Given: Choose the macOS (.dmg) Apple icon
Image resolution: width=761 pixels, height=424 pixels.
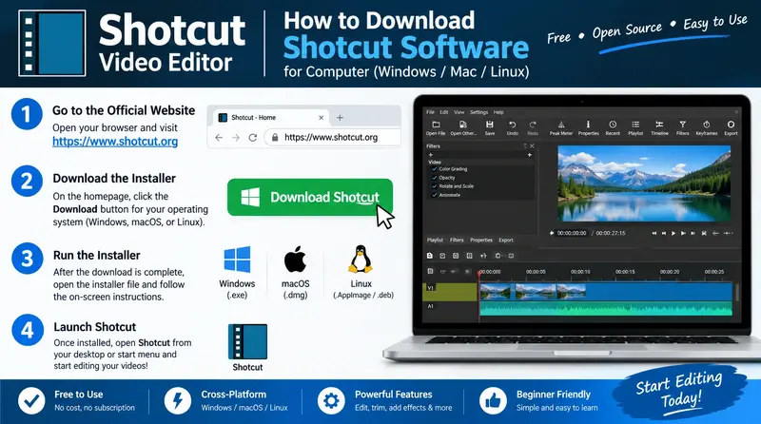Looking at the screenshot, I should pos(296,259).
